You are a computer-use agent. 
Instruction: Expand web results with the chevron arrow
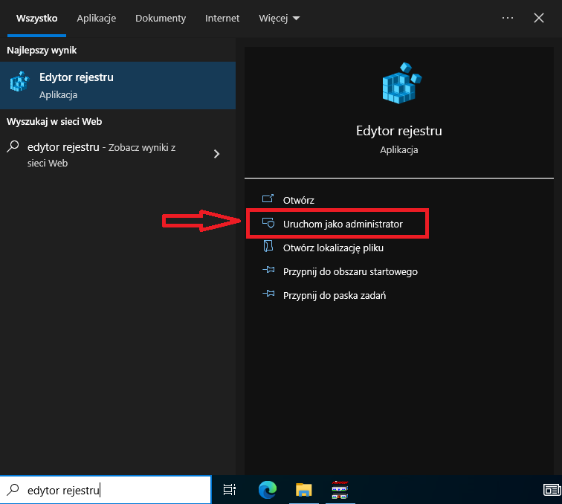216,154
